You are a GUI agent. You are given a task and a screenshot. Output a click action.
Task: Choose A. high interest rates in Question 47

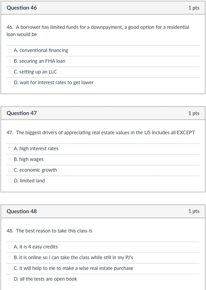(x=9, y=149)
